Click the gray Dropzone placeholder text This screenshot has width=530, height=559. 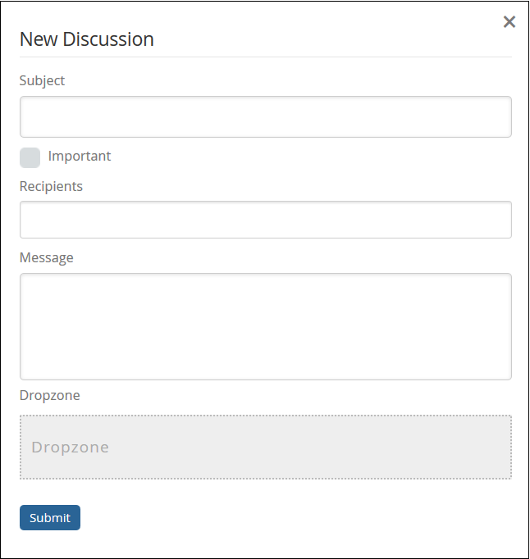pyautogui.click(x=70, y=448)
